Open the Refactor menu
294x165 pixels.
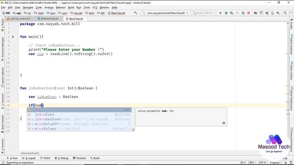pyautogui.click(x=61, y=7)
